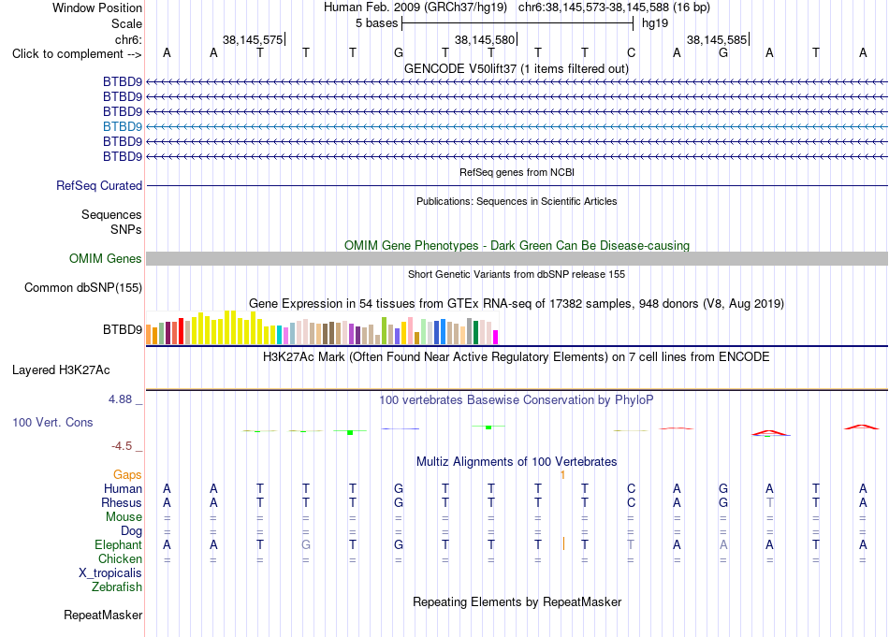This screenshot has width=889, height=637.
Task: Click the red bar in GTEx chart
Action: pyautogui.click(x=181, y=331)
